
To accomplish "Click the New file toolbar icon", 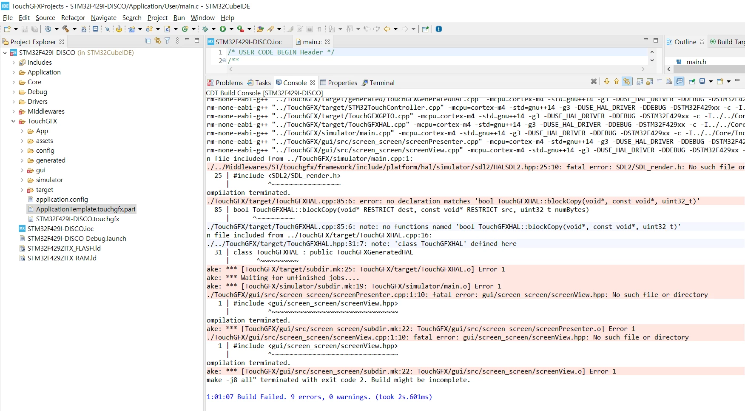I will point(7,29).
